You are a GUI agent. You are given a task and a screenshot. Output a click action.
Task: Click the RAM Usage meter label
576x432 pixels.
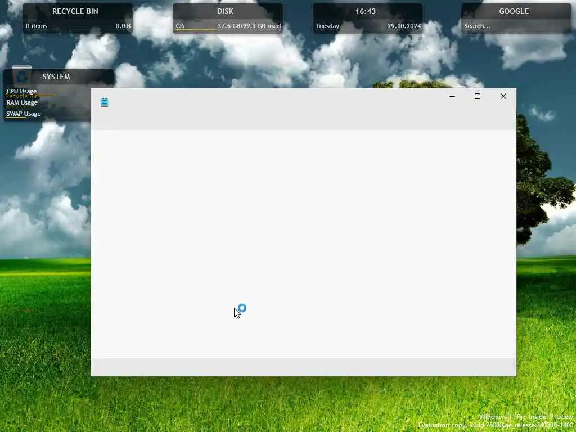tap(22, 102)
